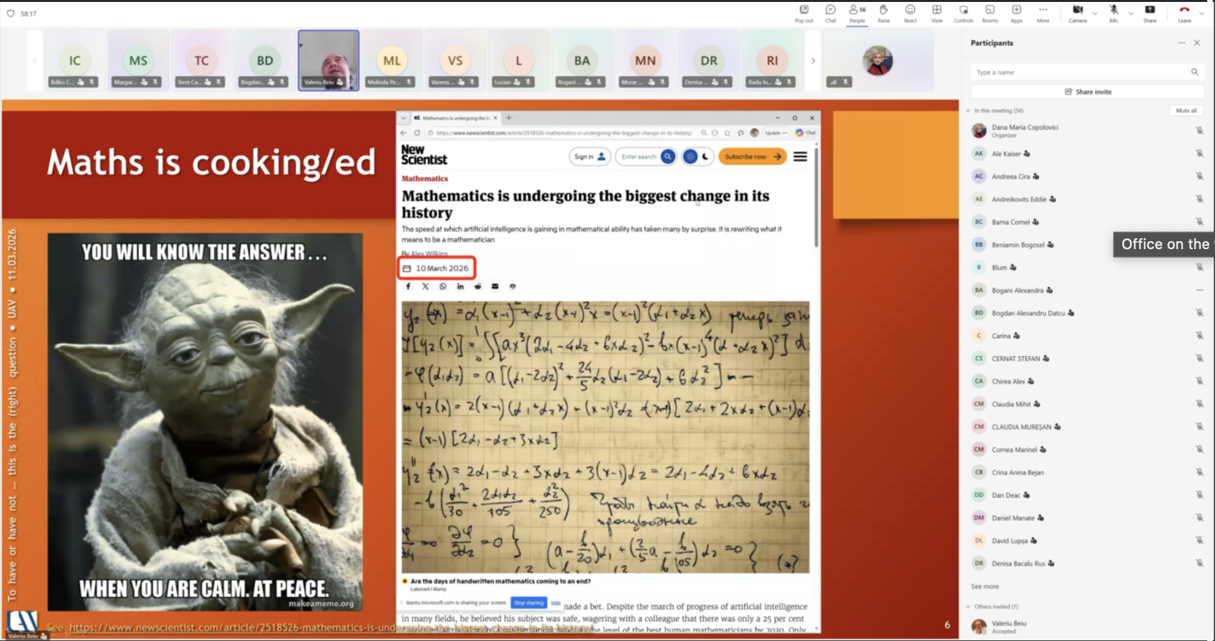Toggle the Camera on

point(1077,12)
